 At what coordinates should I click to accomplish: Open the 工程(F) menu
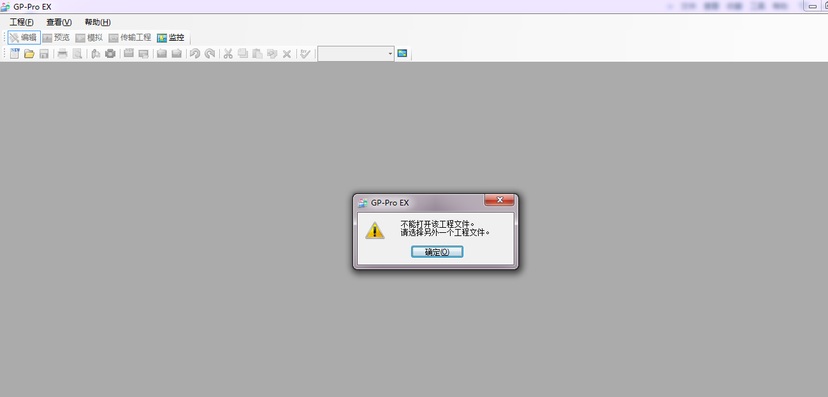click(x=21, y=22)
